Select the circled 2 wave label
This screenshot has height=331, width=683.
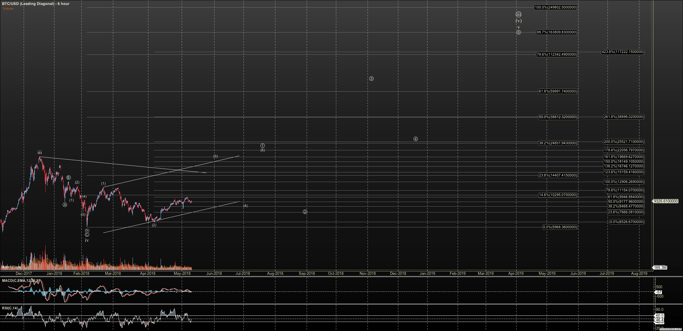click(x=305, y=212)
